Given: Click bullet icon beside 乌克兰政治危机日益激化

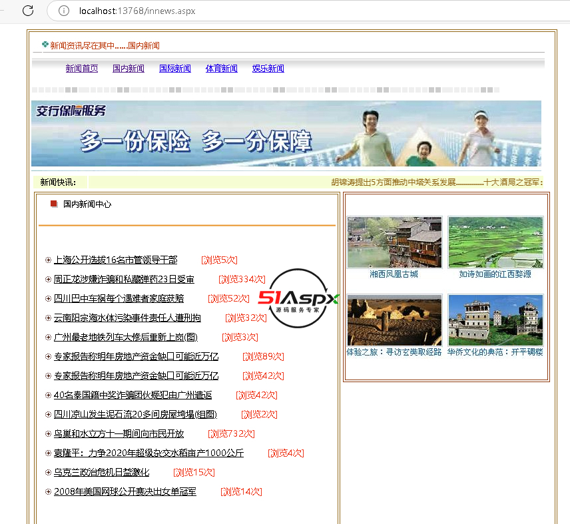Looking at the screenshot, I should [48, 473].
